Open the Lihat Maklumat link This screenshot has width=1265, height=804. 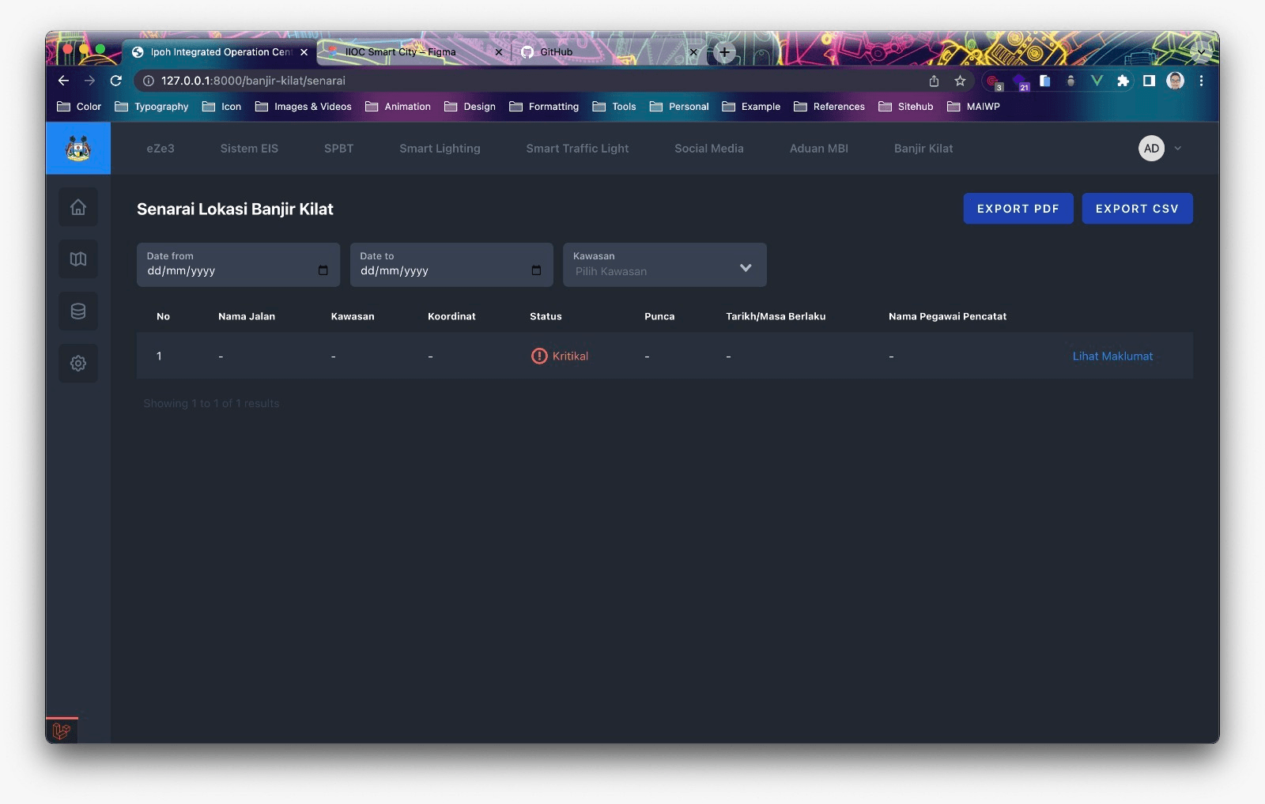coord(1112,357)
